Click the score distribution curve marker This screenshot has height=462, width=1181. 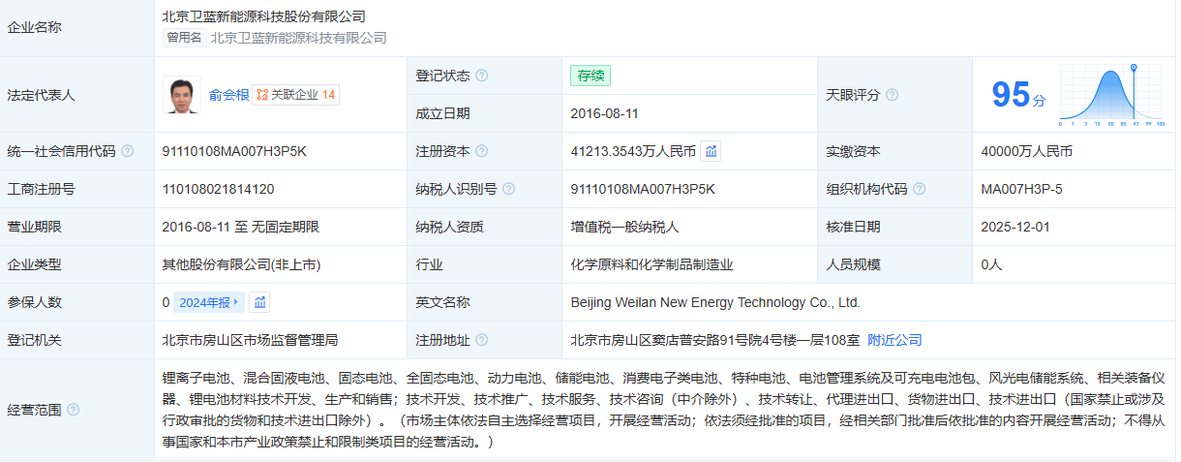[x=1133, y=70]
